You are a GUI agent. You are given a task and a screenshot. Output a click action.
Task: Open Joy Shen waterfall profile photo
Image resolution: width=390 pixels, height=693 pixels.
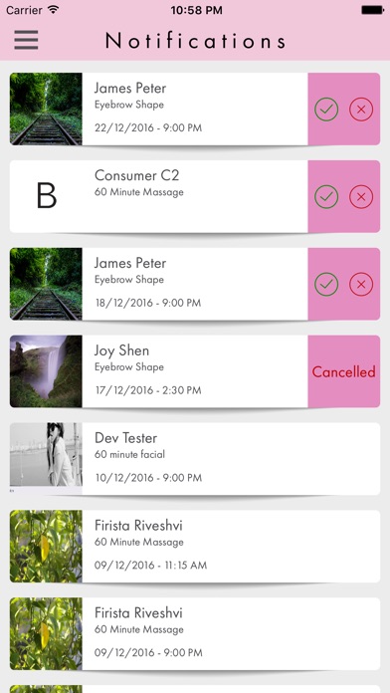pyautogui.click(x=46, y=371)
